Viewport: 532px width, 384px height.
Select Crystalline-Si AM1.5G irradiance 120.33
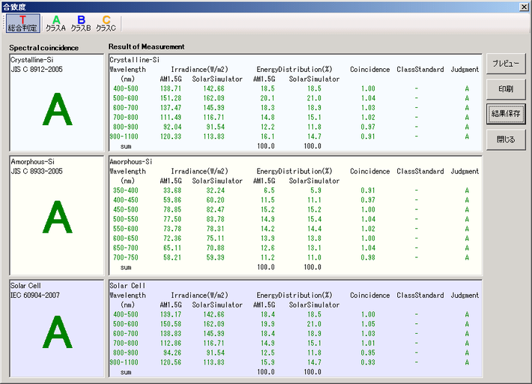(x=171, y=136)
